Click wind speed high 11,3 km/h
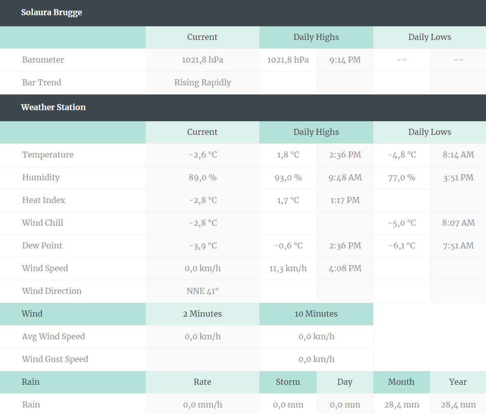The height and width of the screenshot is (414, 486). (x=288, y=268)
